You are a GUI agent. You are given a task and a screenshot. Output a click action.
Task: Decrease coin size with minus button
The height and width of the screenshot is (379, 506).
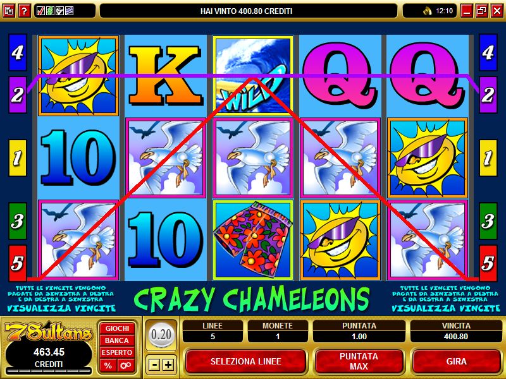pos(154,365)
